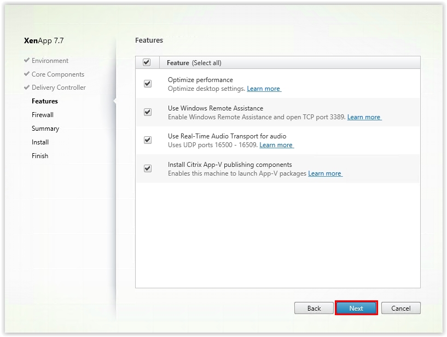This screenshot has height=337, width=447.
Task: Open Learn more link for UDP audio ports
Action: coord(276,145)
